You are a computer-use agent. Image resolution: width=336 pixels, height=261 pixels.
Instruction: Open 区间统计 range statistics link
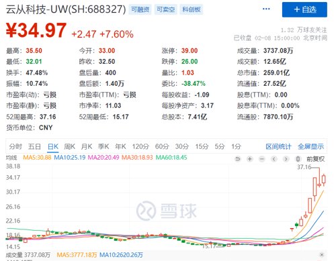tap(278, 147)
